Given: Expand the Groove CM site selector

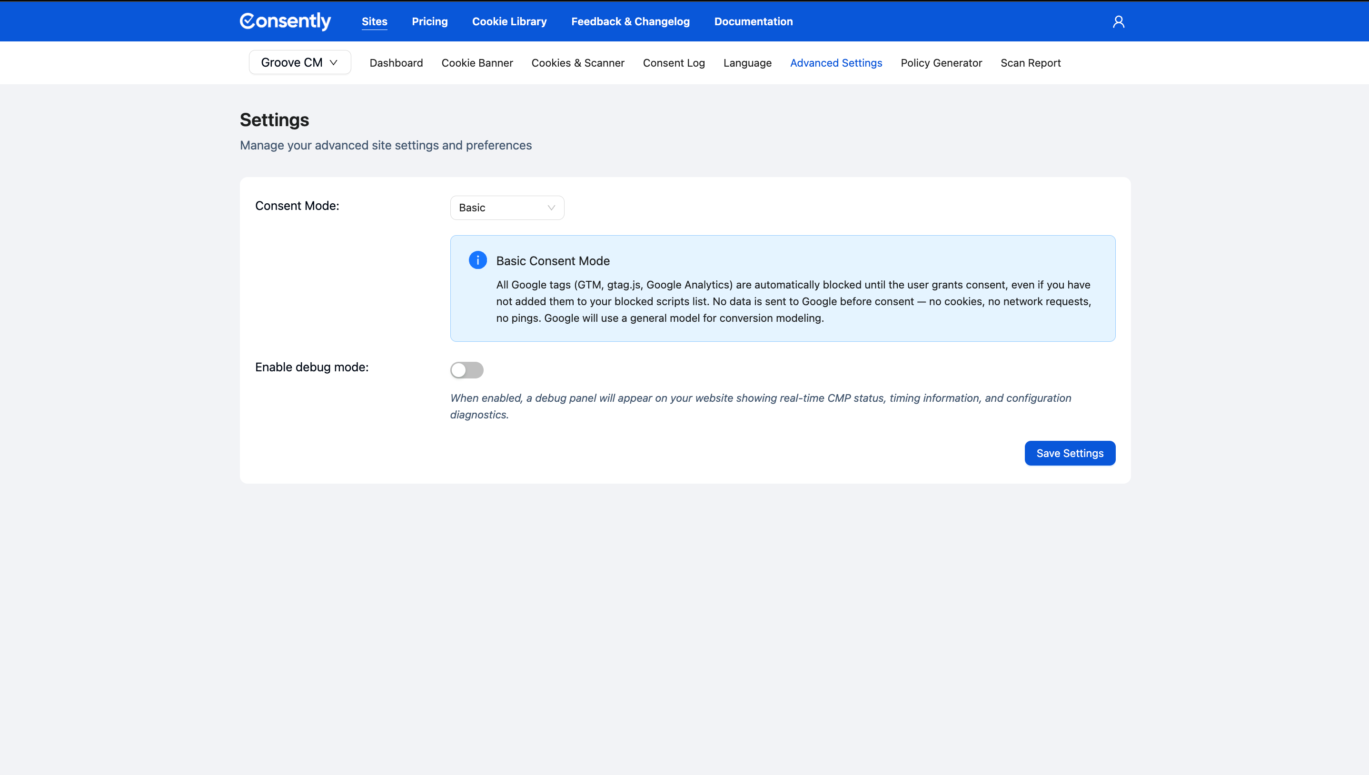Looking at the screenshot, I should [299, 62].
